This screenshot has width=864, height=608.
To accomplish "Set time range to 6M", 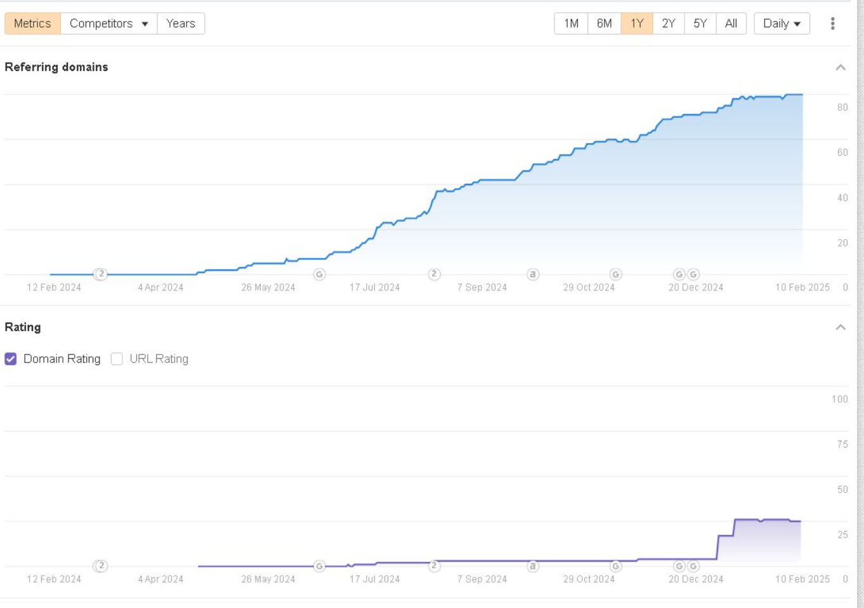I will pyautogui.click(x=604, y=23).
